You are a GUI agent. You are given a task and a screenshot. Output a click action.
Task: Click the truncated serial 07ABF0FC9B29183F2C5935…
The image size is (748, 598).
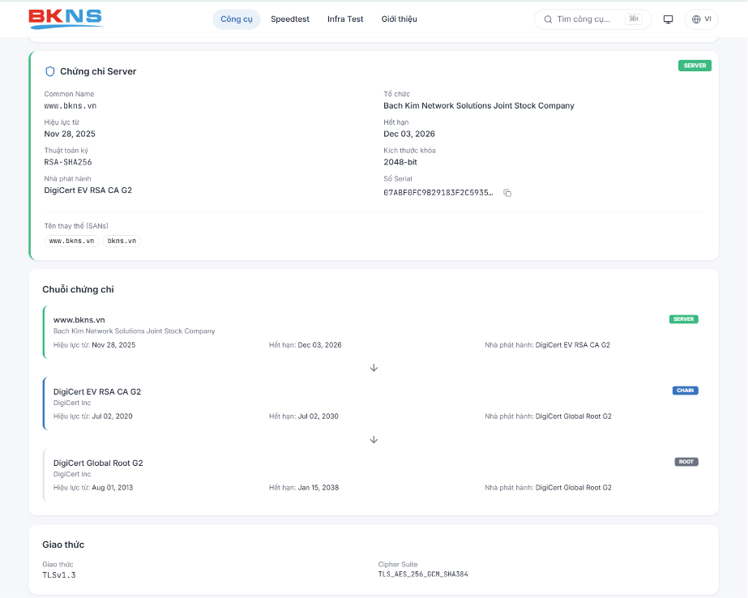pos(438,193)
